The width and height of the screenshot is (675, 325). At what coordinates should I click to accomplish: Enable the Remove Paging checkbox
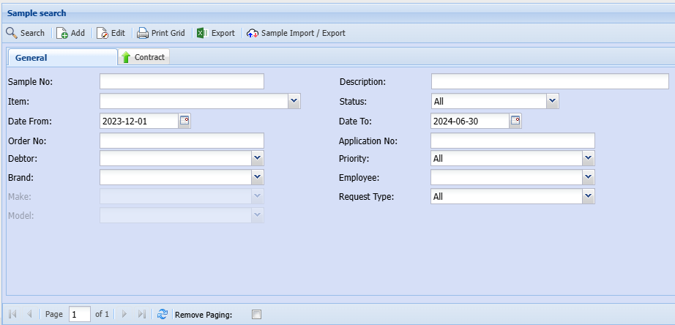click(256, 315)
